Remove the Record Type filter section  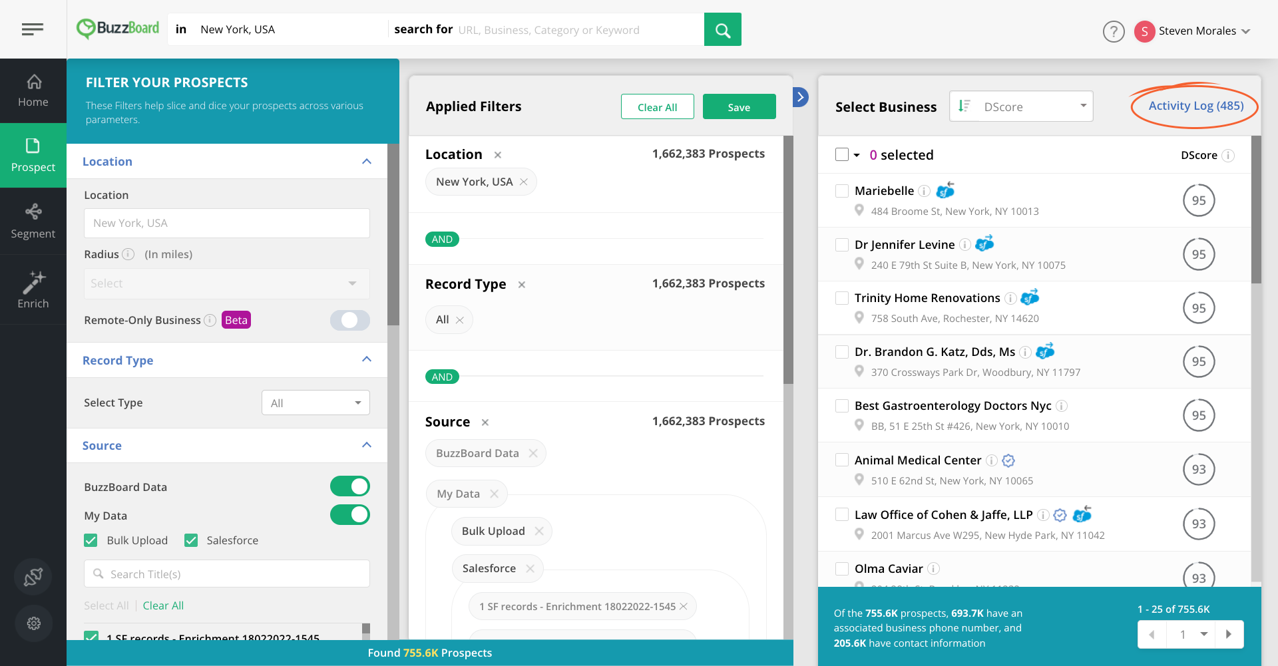point(522,285)
